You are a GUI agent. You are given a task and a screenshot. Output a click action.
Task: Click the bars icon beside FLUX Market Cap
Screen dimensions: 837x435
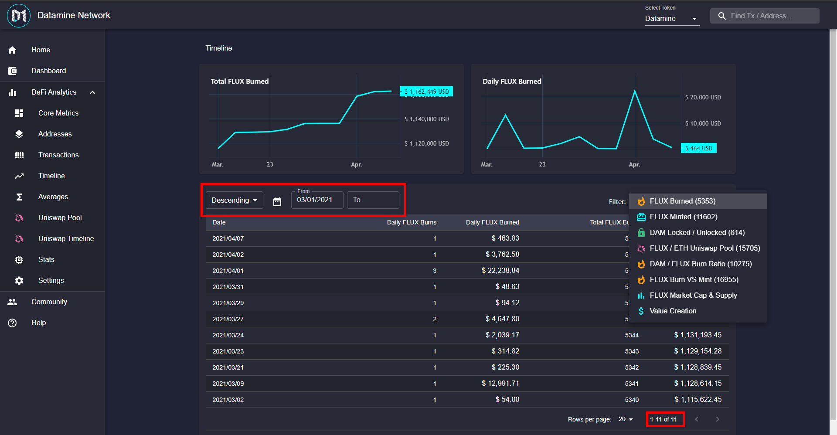(641, 296)
